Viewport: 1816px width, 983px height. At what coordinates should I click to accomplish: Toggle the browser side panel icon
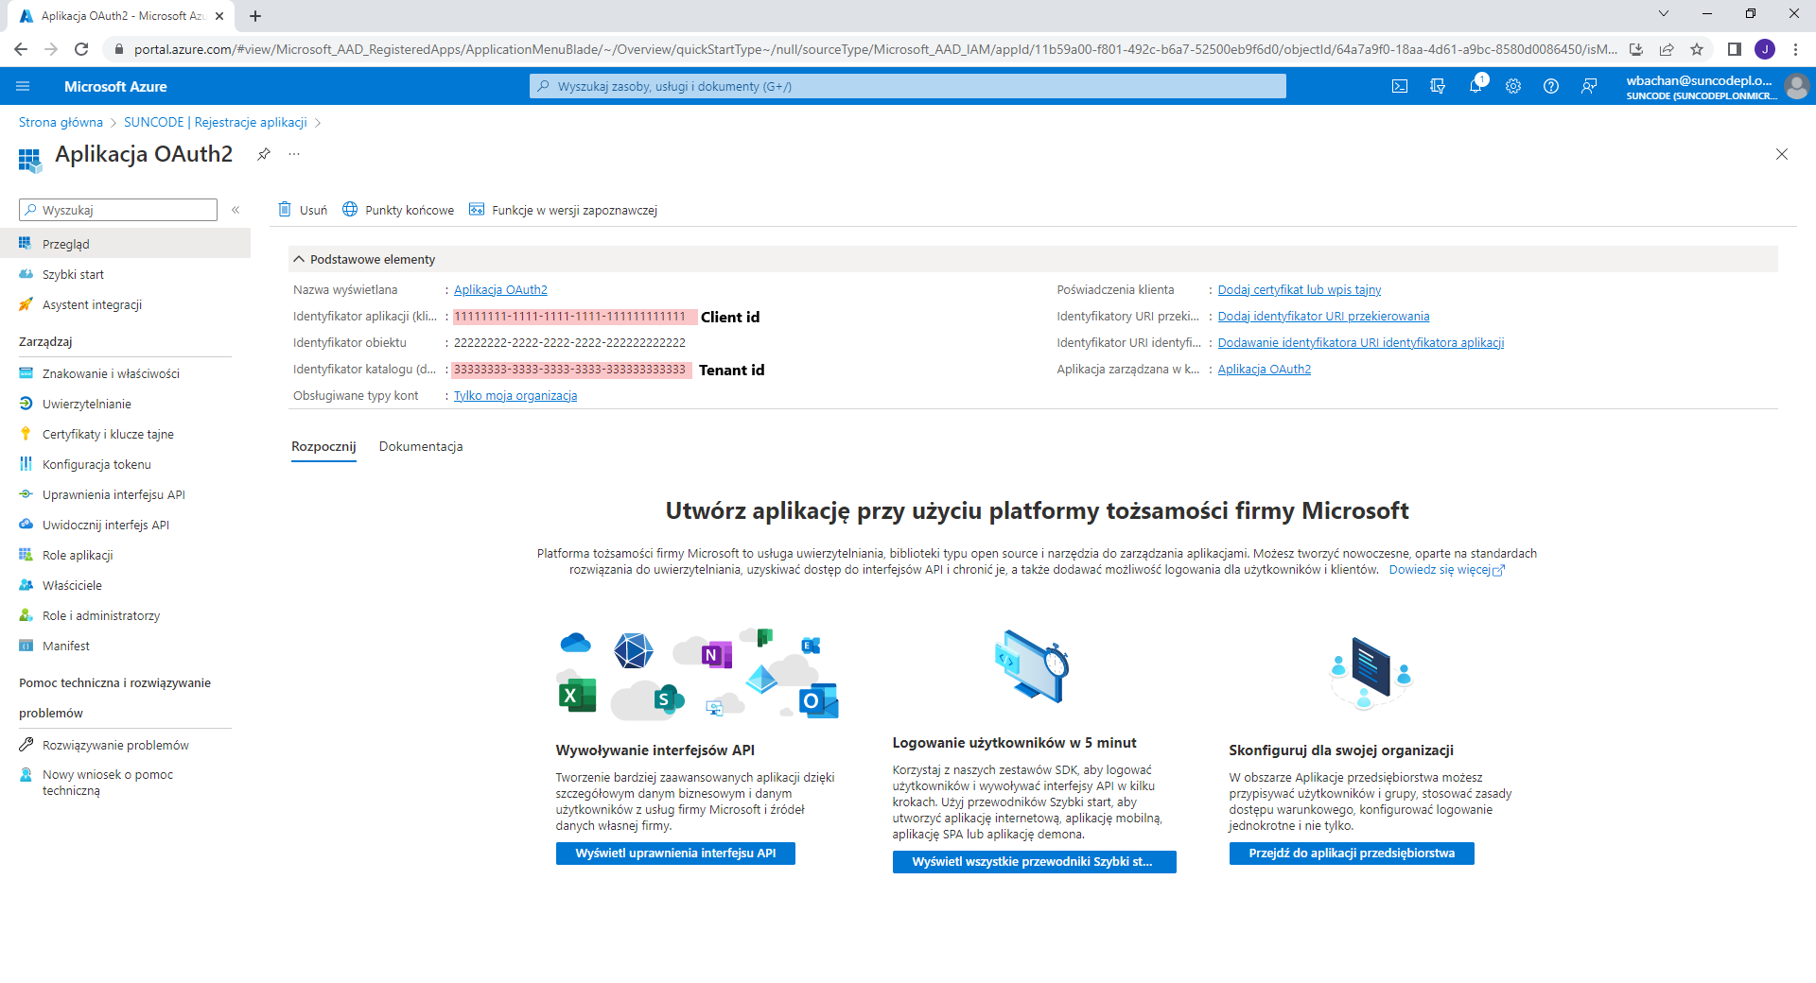click(x=1734, y=49)
